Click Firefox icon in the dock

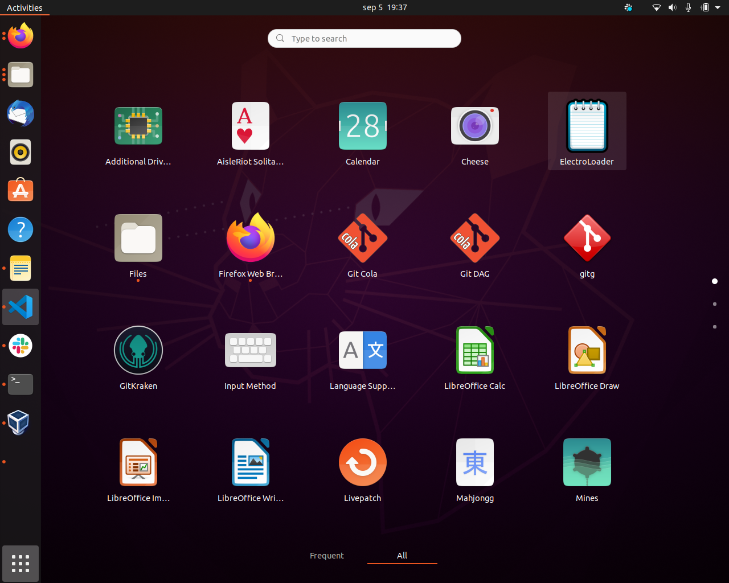click(x=21, y=36)
